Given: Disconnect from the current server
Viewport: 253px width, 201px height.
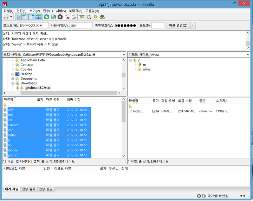Looking at the screenshot, I should (x=67, y=17).
